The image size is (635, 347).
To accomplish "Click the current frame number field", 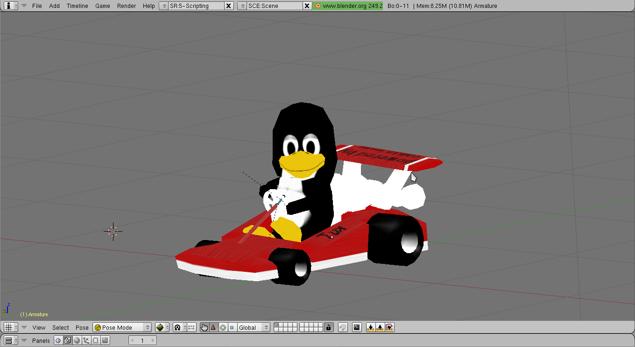I will tap(142, 340).
